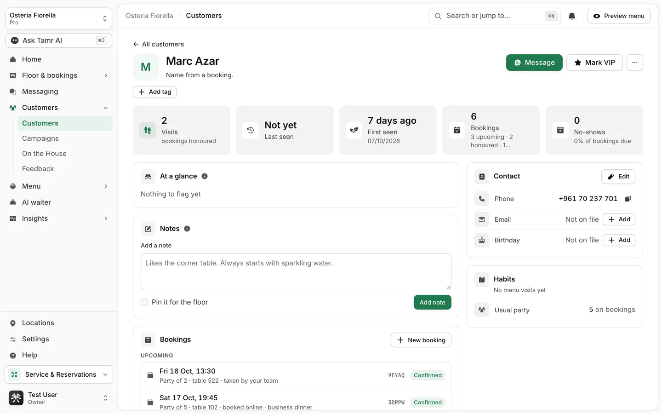Expand the Insights sidebar section
This screenshot has height=414, width=662.
point(59,218)
